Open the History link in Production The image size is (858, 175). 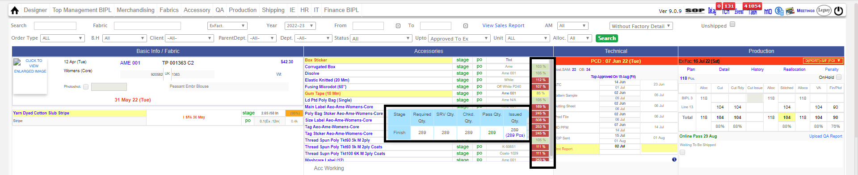pos(757,69)
